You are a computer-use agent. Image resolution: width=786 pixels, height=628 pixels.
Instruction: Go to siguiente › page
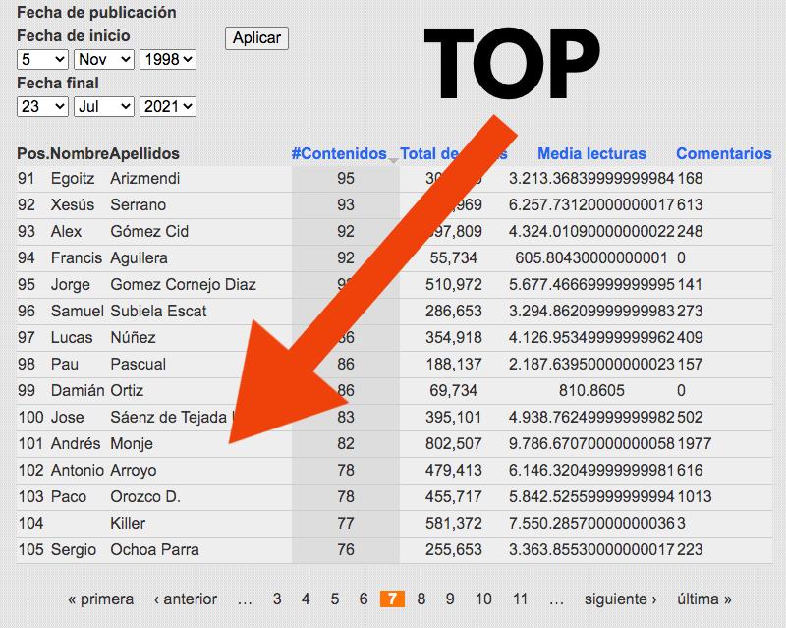[x=621, y=599]
